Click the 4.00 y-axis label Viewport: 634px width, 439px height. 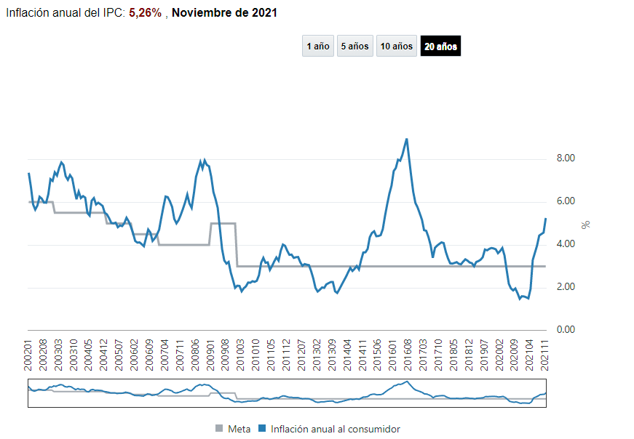pos(566,243)
